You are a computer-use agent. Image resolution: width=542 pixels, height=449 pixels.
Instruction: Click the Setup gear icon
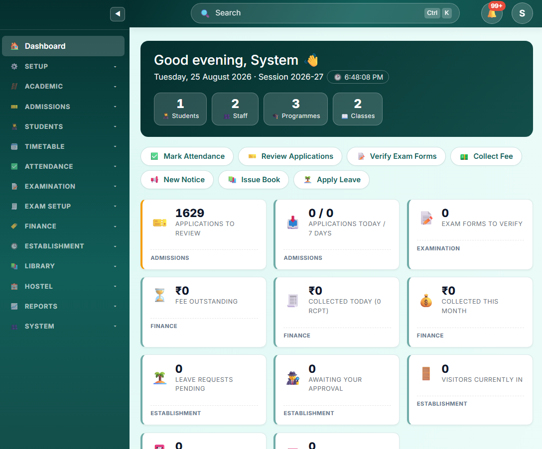[x=14, y=66]
